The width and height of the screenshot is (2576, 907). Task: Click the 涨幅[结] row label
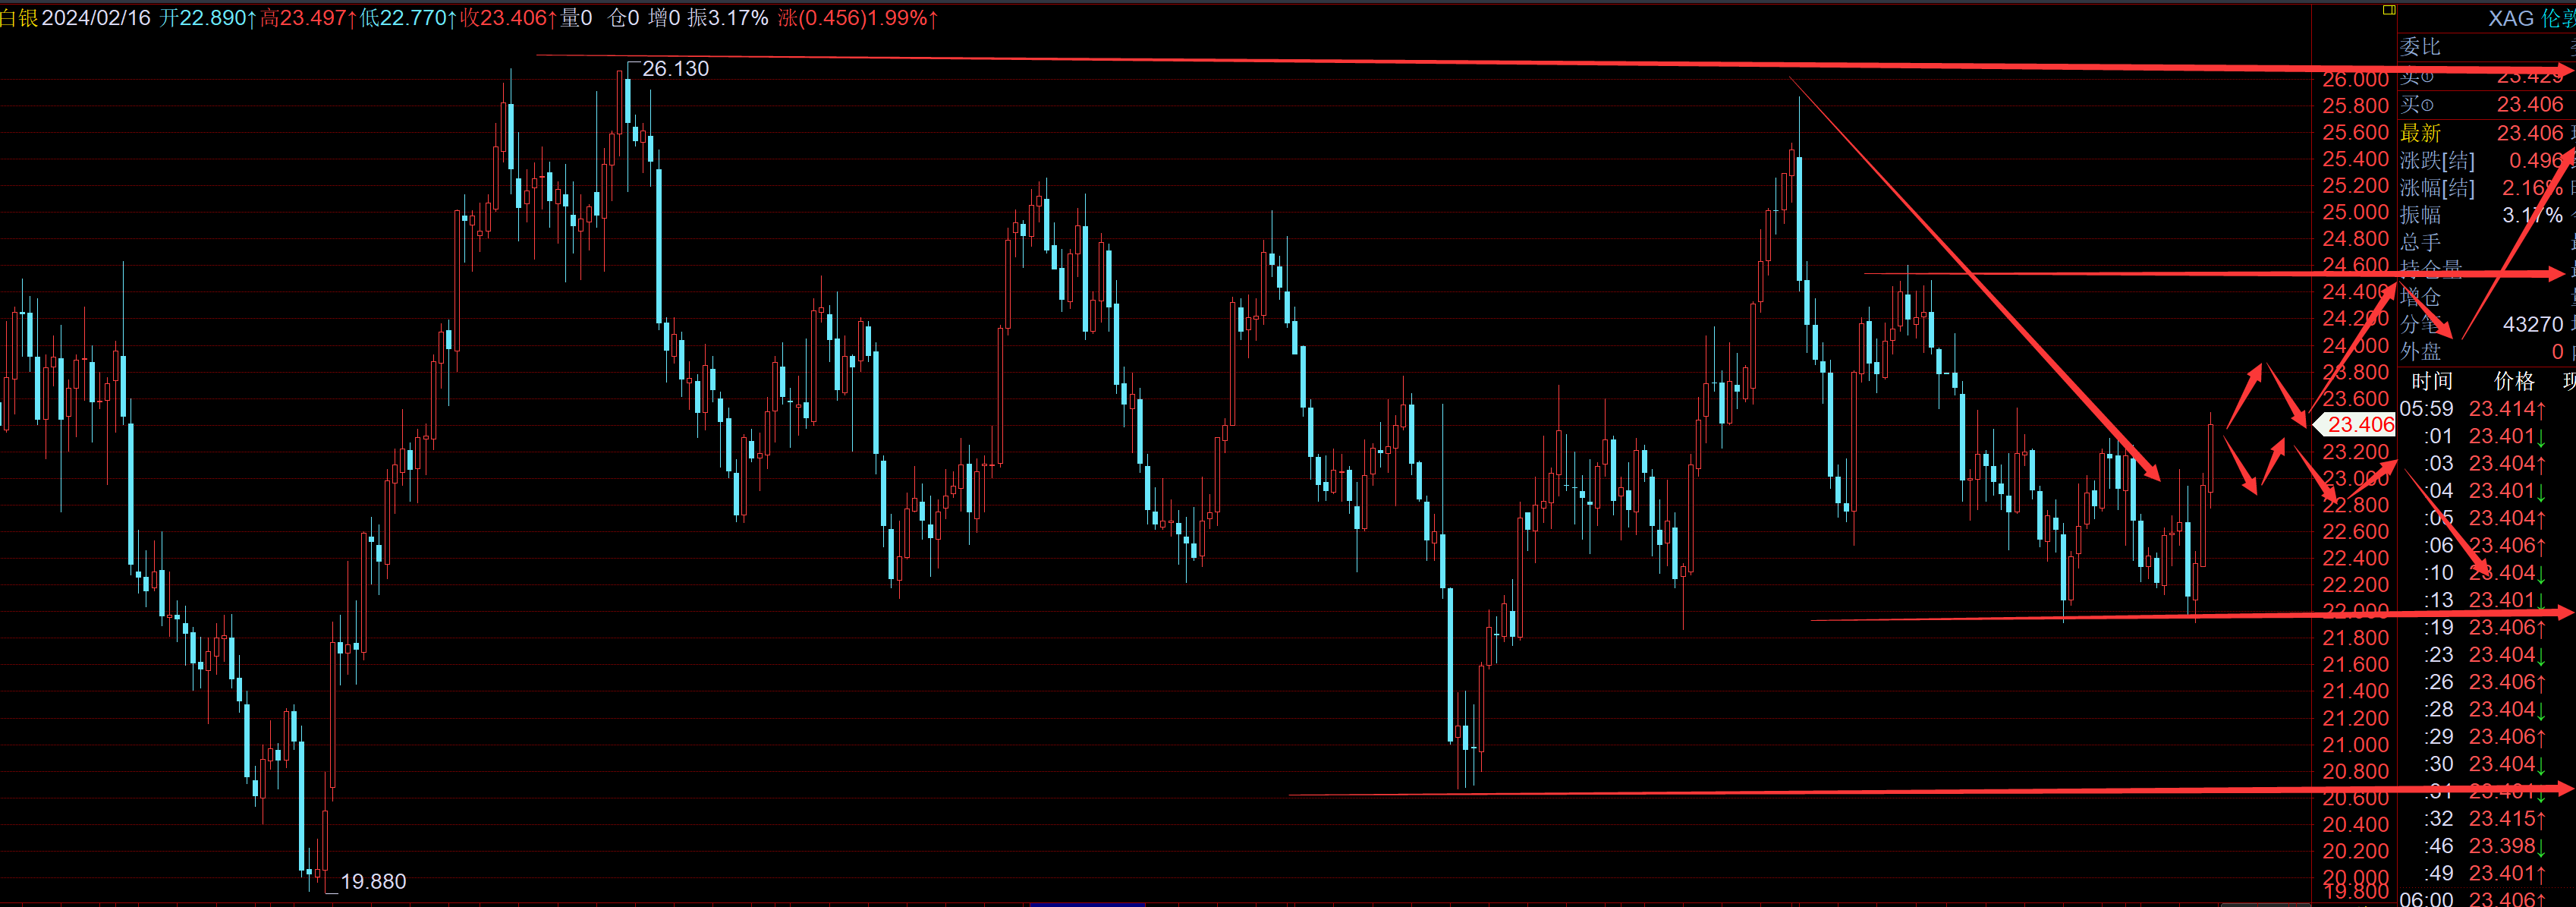pyautogui.click(x=2437, y=188)
